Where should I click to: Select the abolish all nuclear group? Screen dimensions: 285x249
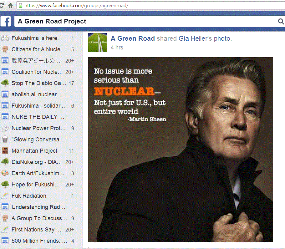pyautogui.click(x=34, y=94)
